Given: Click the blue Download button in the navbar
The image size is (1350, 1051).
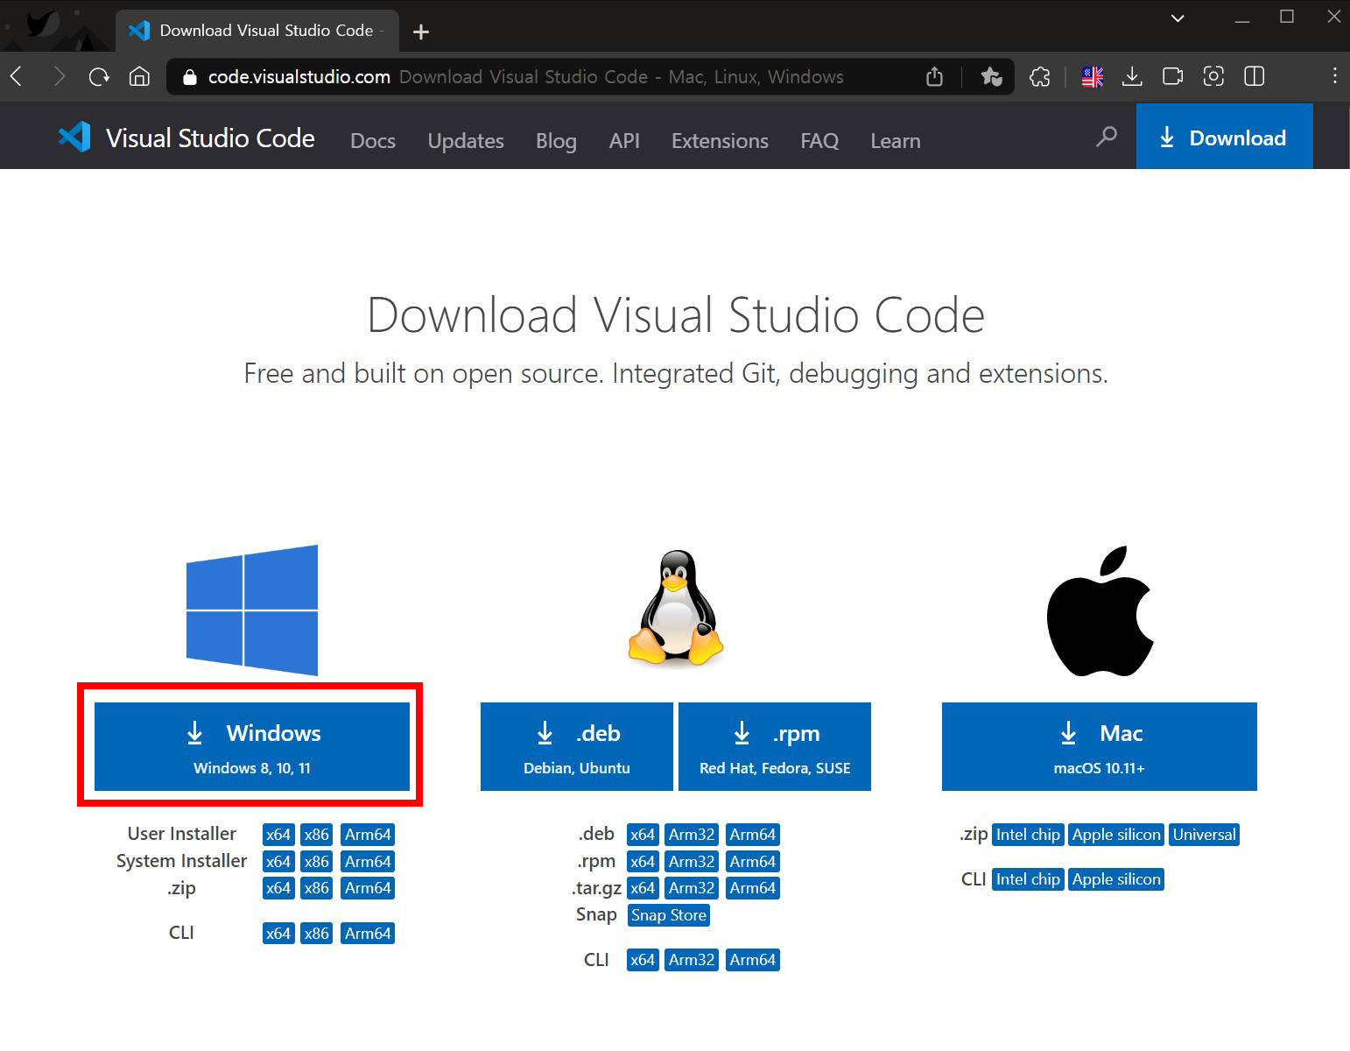Looking at the screenshot, I should pyautogui.click(x=1224, y=137).
